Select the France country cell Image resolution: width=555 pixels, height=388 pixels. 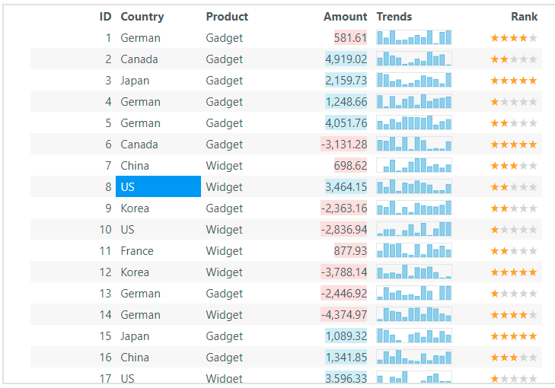click(137, 251)
